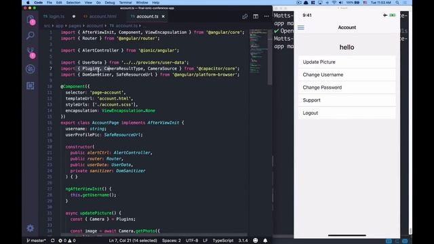Image resolution: width=434 pixels, height=244 pixels.
Task: Click the sync changes icon in status bar
Action: (x=53, y=241)
